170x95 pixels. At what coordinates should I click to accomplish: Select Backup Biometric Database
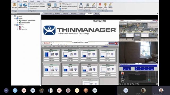[36, 6]
